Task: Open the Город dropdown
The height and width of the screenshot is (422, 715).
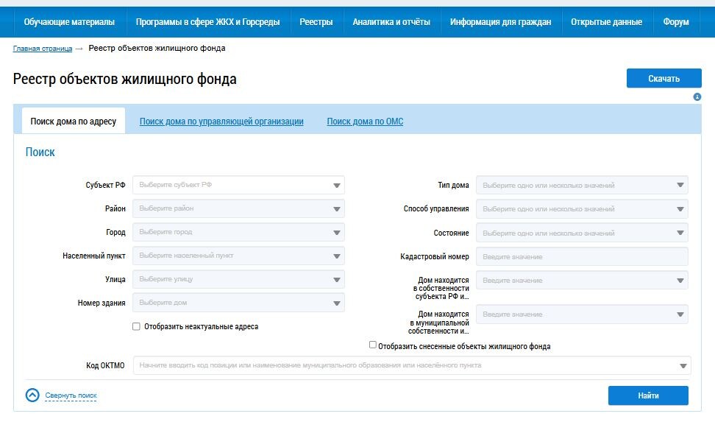Action: coord(238,232)
